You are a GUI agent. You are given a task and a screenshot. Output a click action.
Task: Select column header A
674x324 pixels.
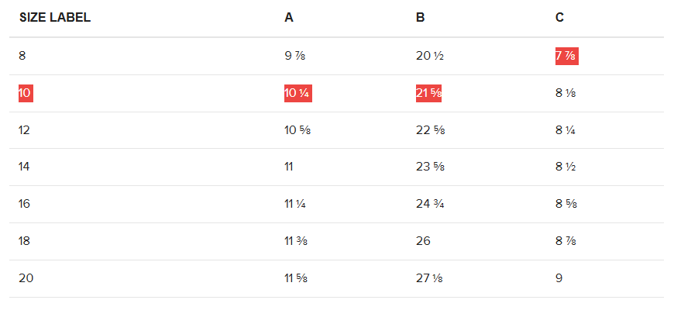click(x=289, y=18)
